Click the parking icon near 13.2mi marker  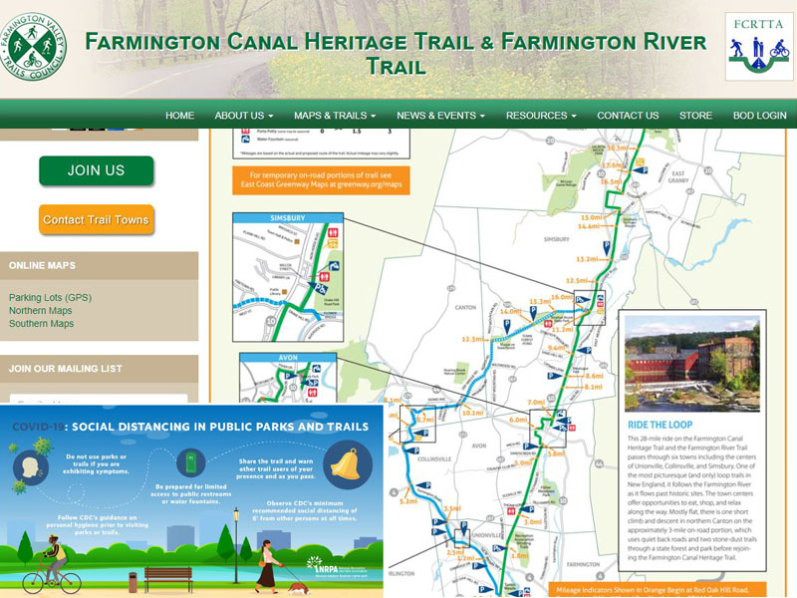607,248
